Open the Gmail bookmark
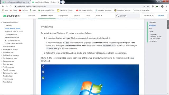The height and width of the screenshot is (95, 169). coord(13,10)
